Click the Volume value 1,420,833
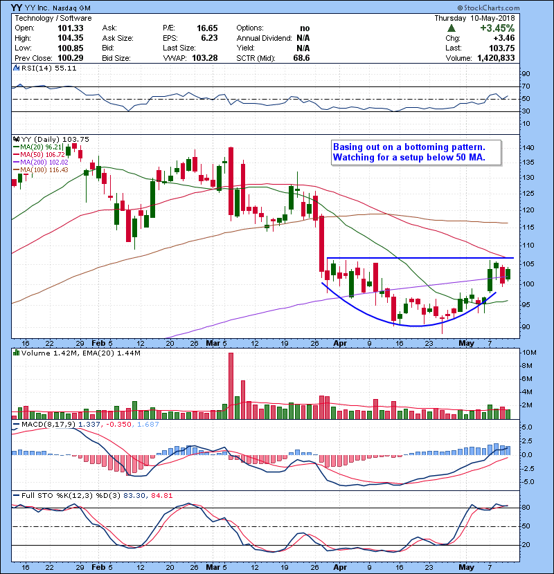This screenshot has width=554, height=574. [496, 58]
